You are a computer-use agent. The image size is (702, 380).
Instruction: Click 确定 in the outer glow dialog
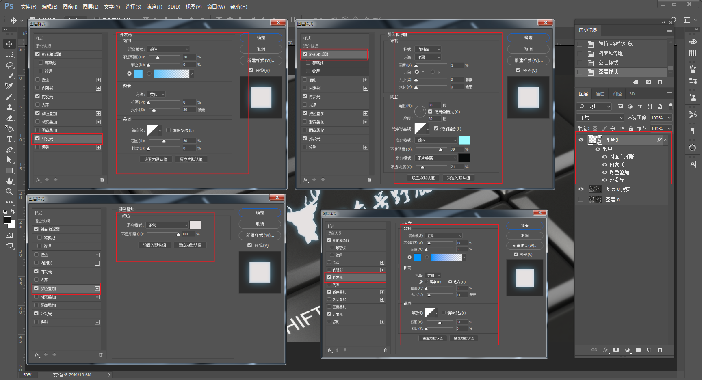pyautogui.click(x=261, y=38)
